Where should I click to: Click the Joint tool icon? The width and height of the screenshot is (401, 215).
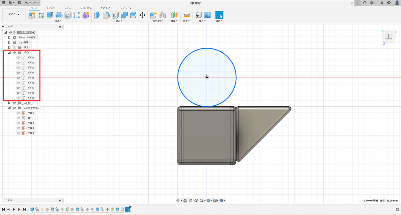tap(163, 15)
